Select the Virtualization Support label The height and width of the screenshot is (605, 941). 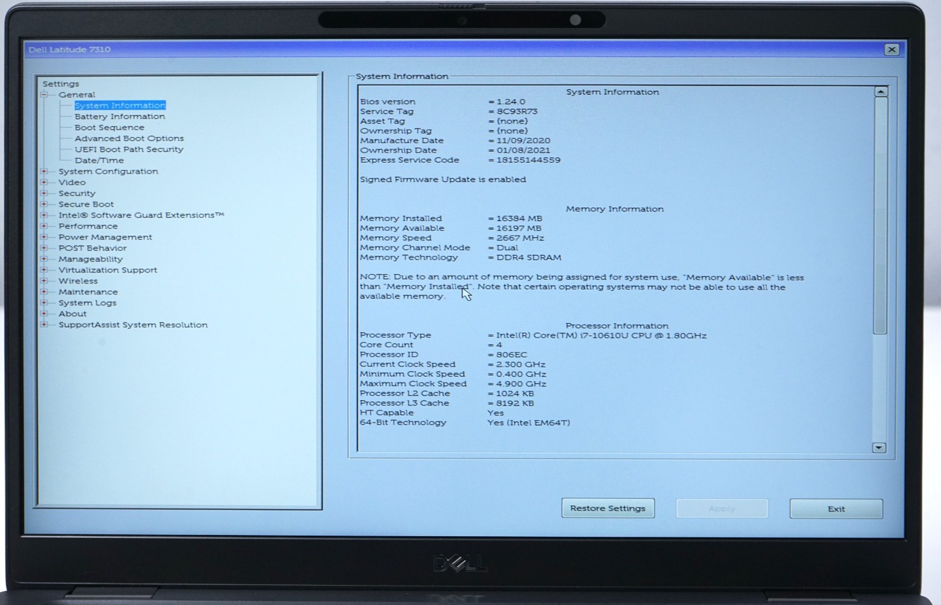(x=108, y=270)
